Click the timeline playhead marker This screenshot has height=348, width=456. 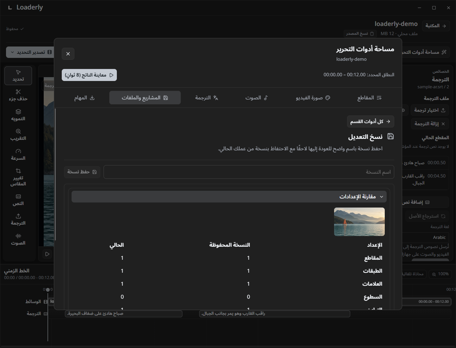pos(48,289)
